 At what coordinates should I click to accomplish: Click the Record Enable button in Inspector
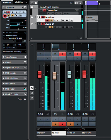[5, 16]
